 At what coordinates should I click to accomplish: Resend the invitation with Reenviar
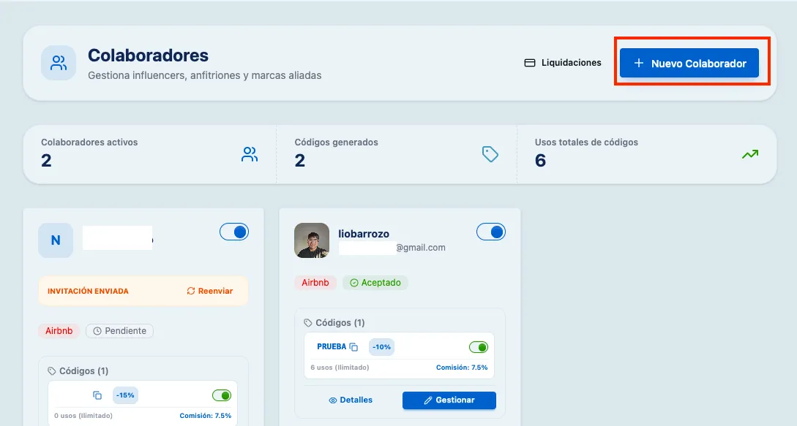coord(210,291)
